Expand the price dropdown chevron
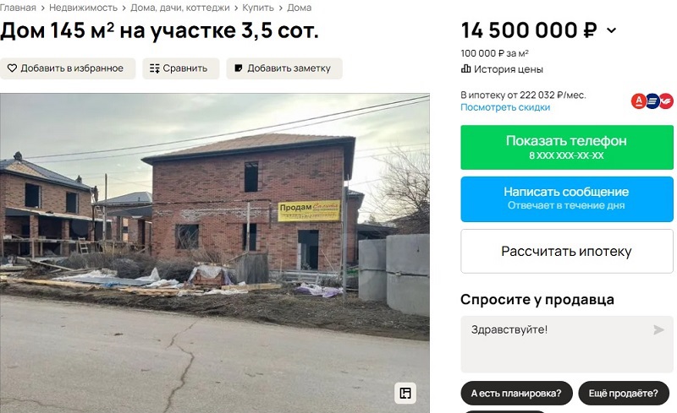 tap(611, 30)
